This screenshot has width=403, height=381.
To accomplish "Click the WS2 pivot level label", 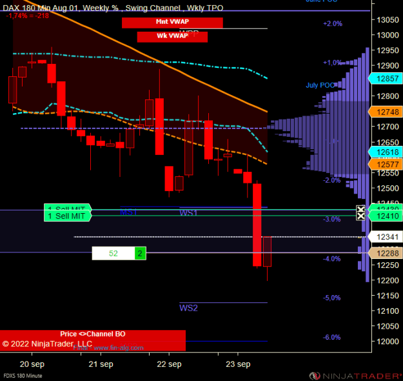I will coord(188,308).
